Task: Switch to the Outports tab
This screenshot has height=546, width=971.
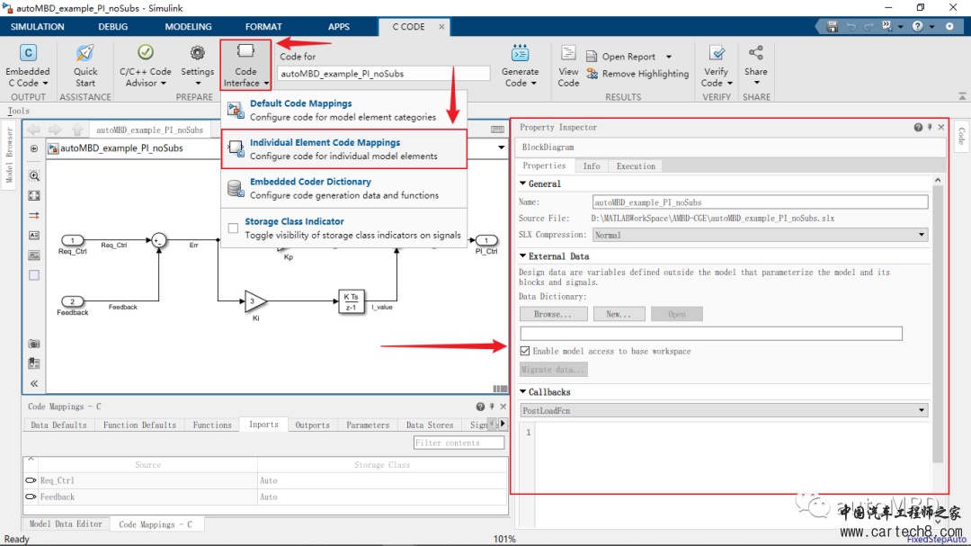Action: (312, 425)
